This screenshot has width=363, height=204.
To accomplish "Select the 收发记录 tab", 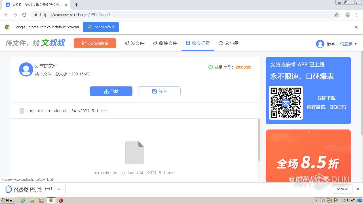I will (x=198, y=43).
